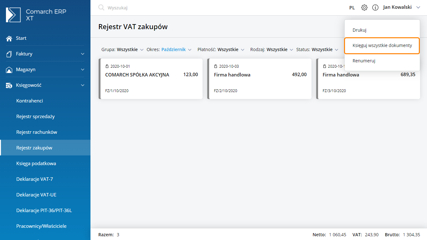Open the info circle icon

coord(375,8)
